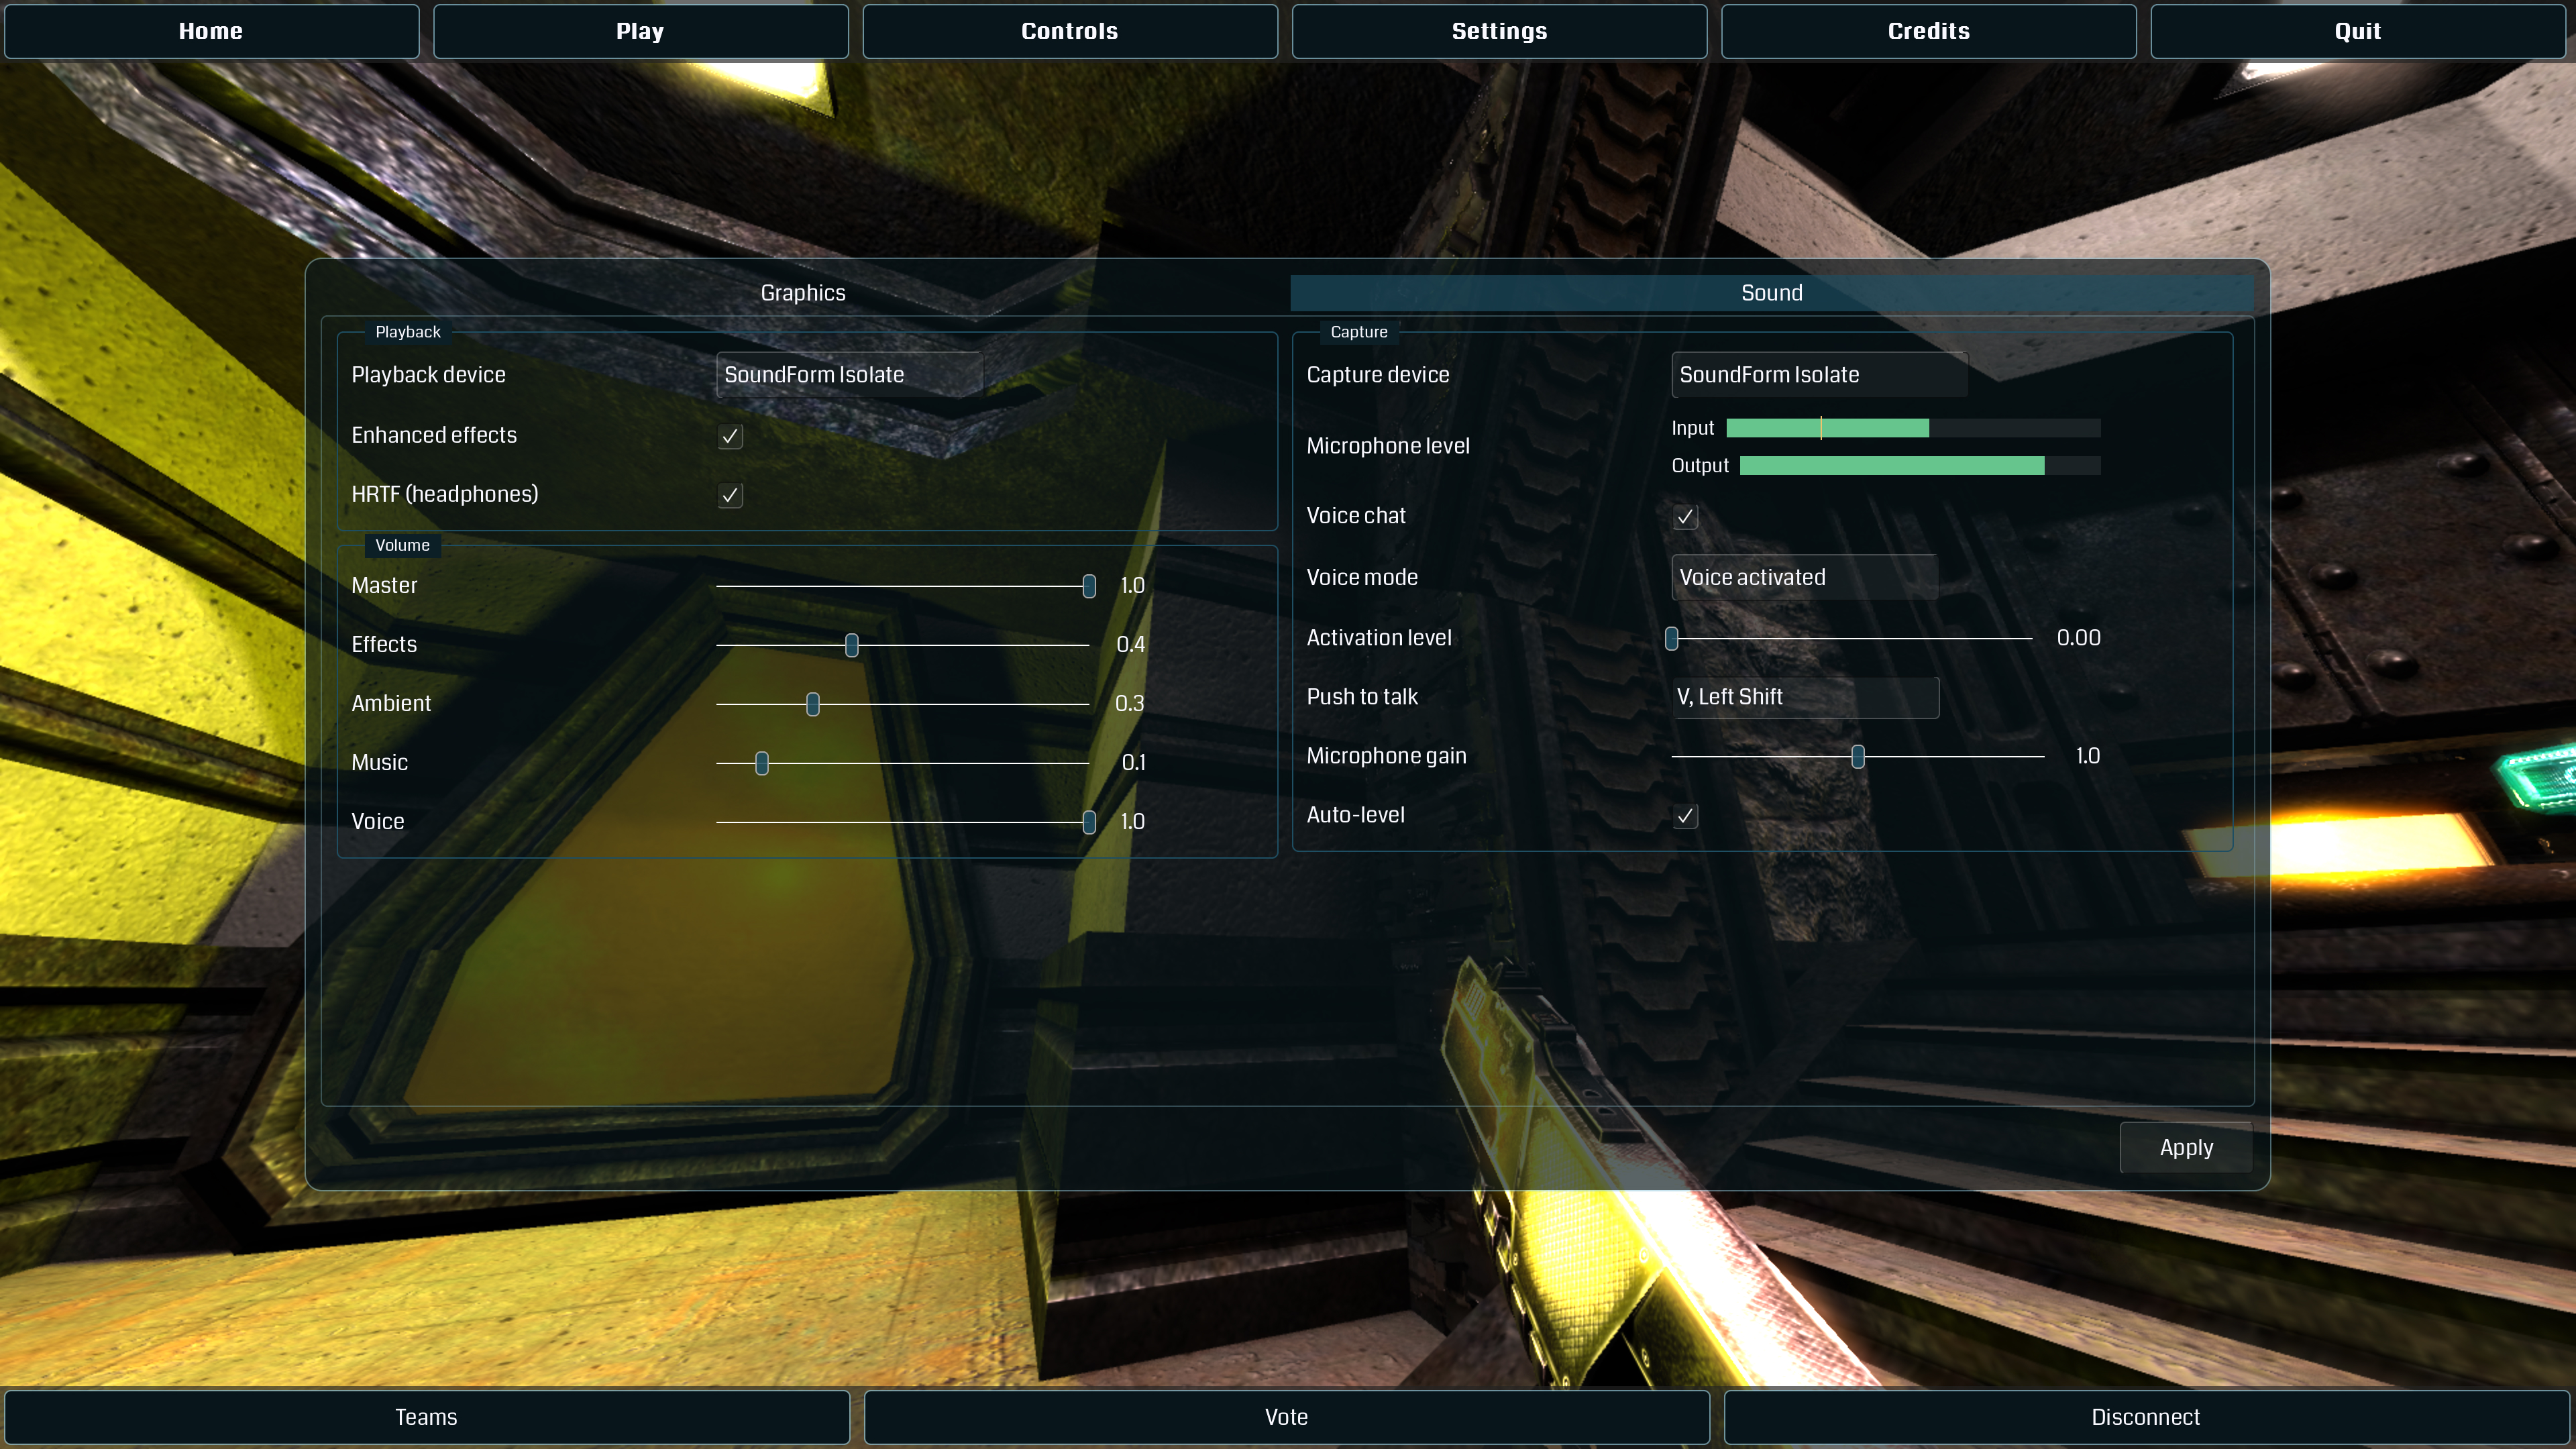Viewport: 2576px width, 1449px height.
Task: Toggle the Enhanced effects checkbox
Action: (x=730, y=436)
